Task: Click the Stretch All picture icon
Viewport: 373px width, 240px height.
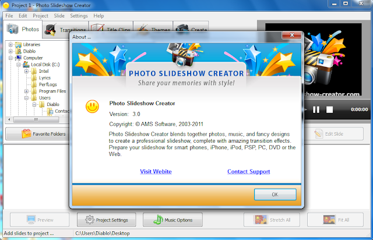Action: (261, 220)
